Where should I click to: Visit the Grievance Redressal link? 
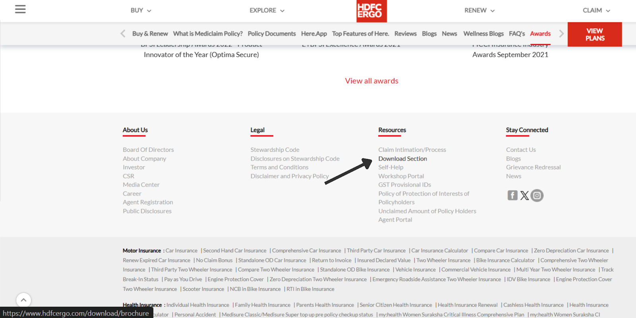533,167
